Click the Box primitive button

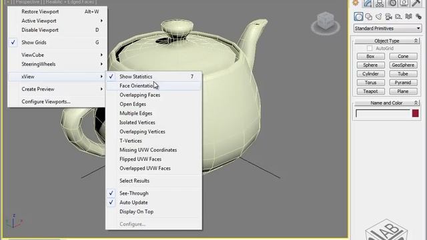click(x=371, y=56)
